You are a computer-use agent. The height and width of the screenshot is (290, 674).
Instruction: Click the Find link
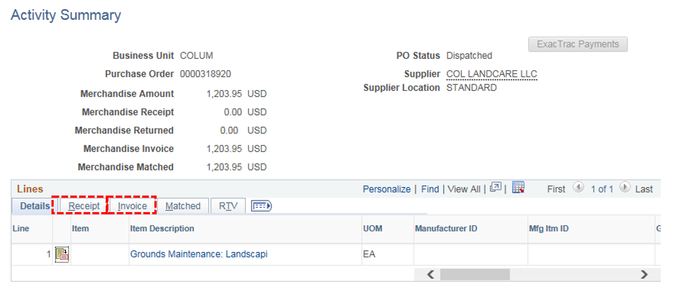[x=430, y=189]
